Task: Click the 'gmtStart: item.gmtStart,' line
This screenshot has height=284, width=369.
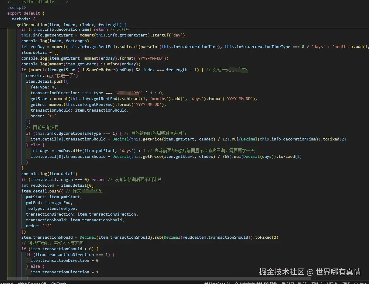Action: pos(54,197)
